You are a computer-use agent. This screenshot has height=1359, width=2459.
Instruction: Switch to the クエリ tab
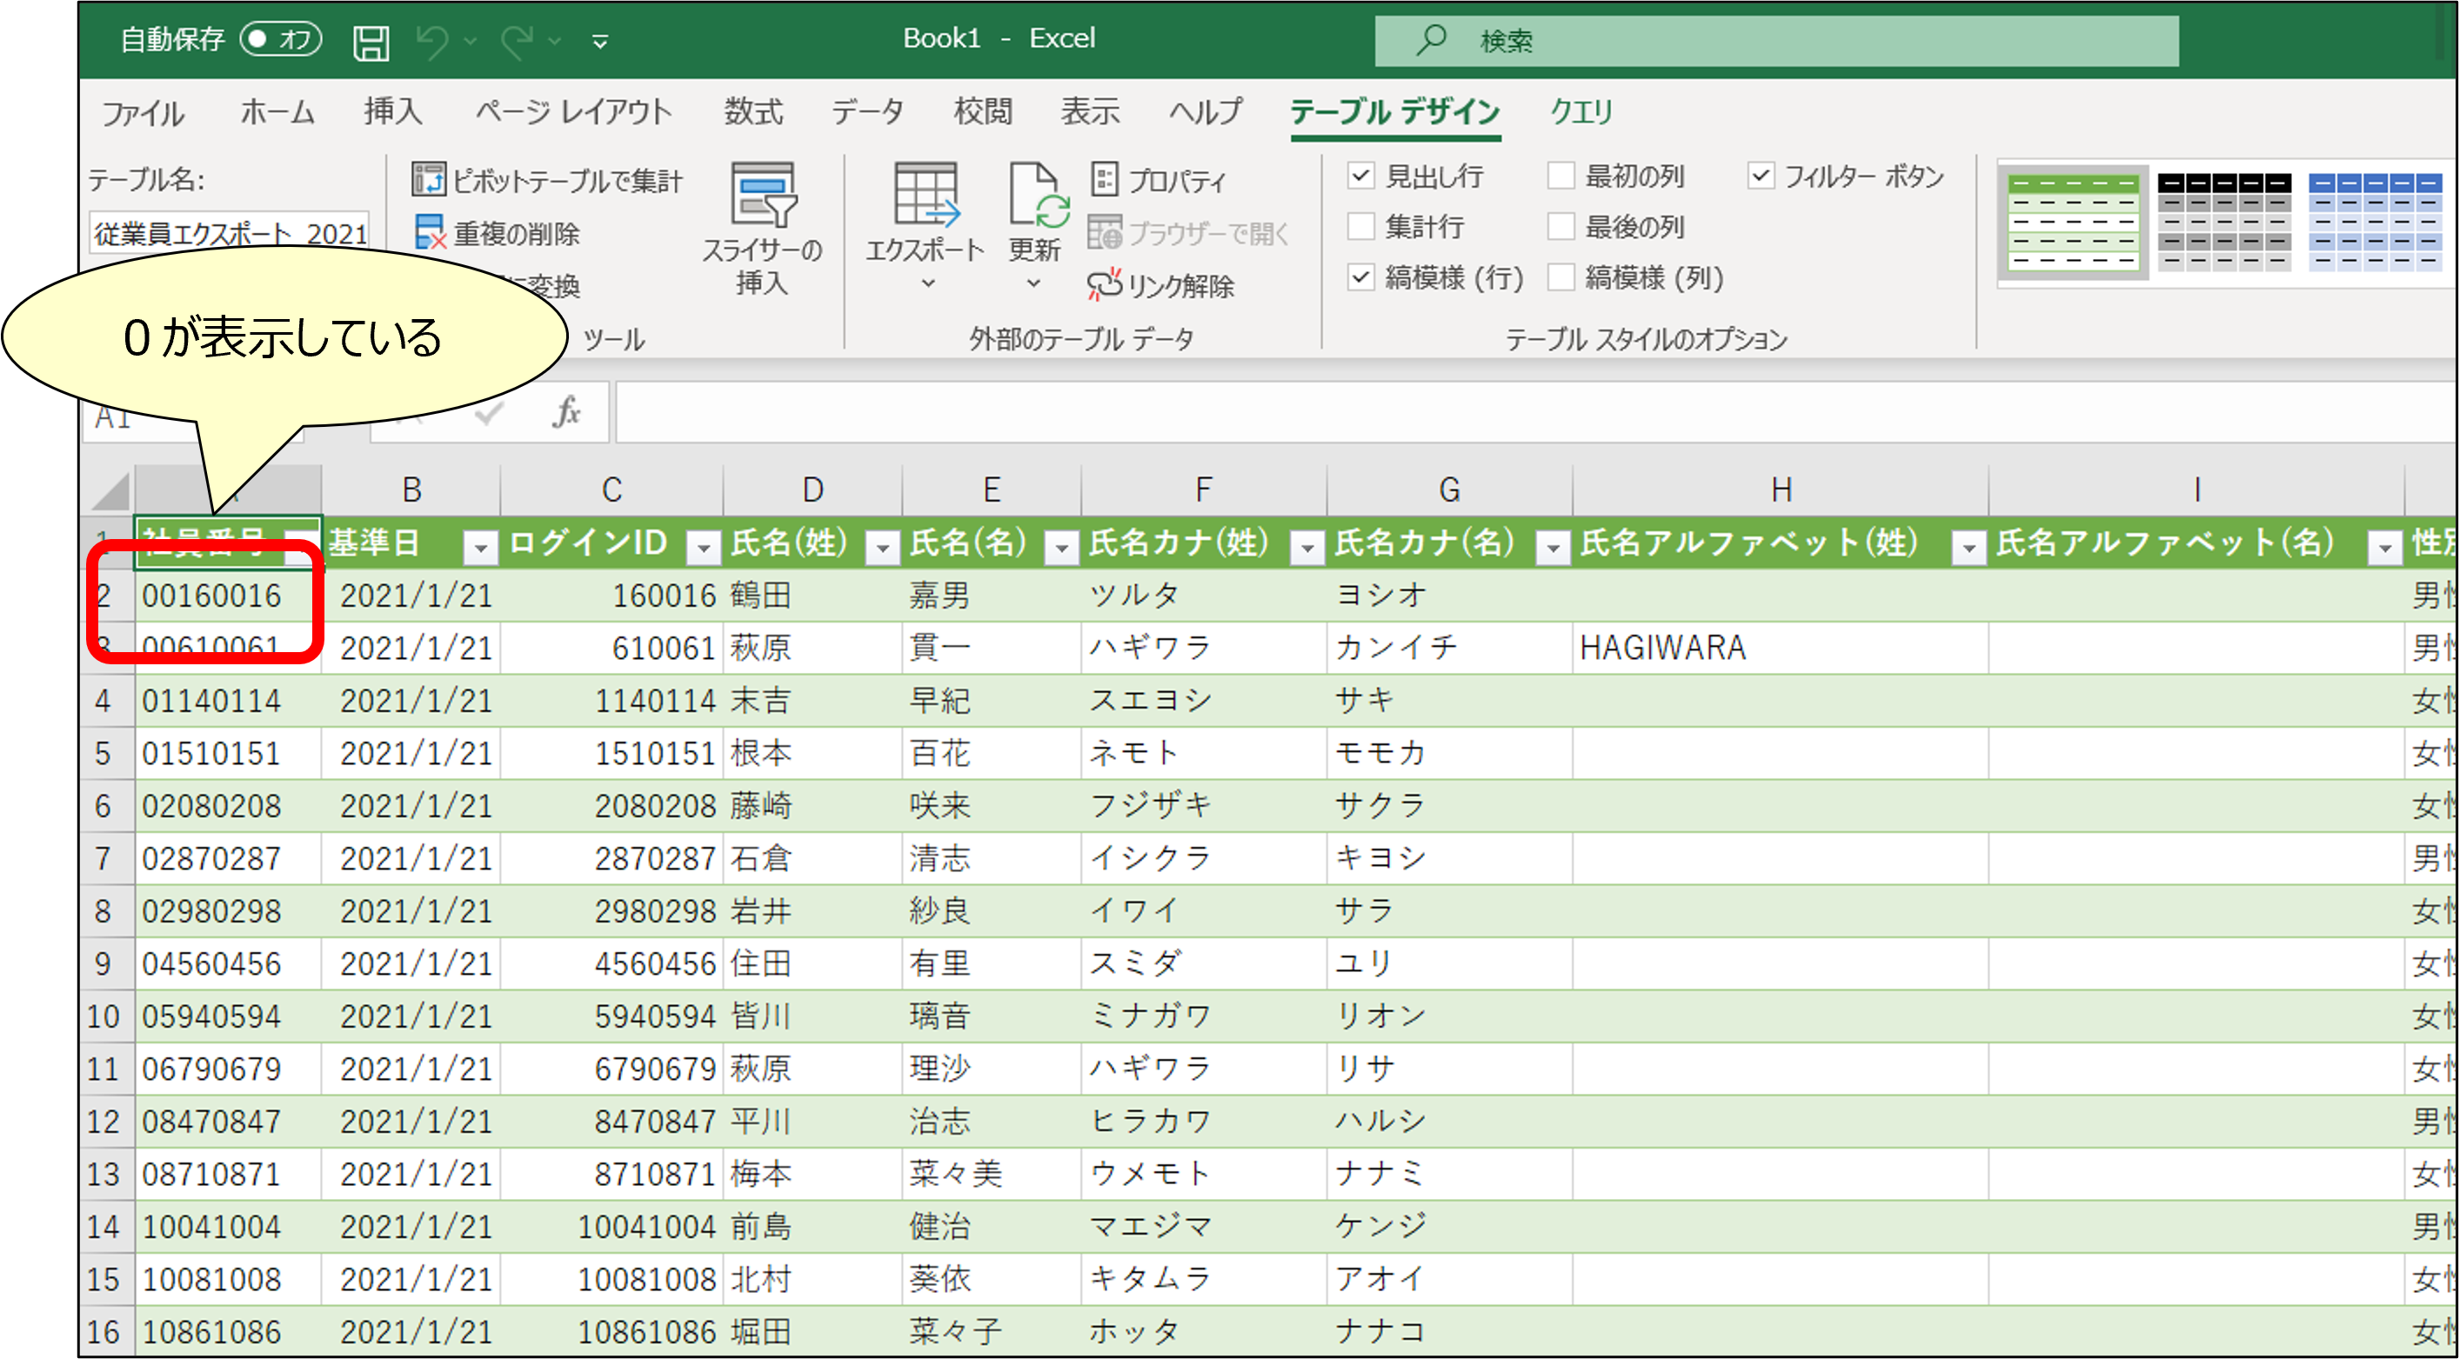click(x=1581, y=110)
